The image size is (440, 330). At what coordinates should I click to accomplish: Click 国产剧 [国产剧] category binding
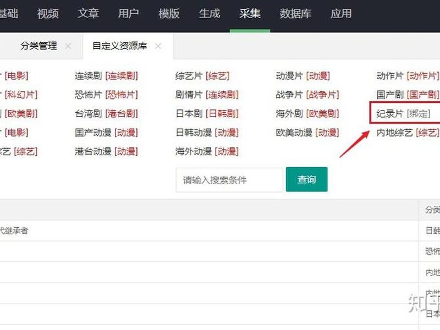408,95
